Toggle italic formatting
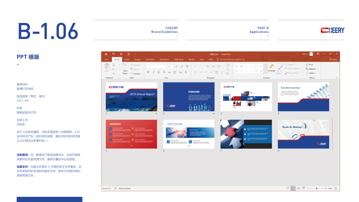The width and height of the screenshot is (359, 202). click(x=153, y=72)
